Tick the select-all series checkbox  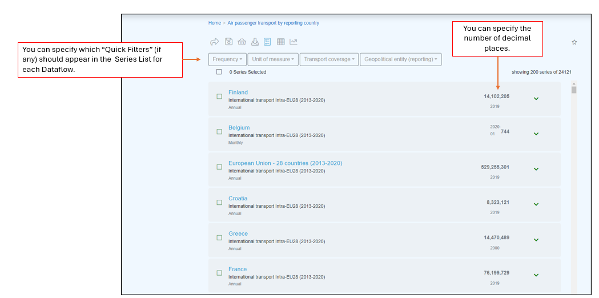[x=219, y=72]
